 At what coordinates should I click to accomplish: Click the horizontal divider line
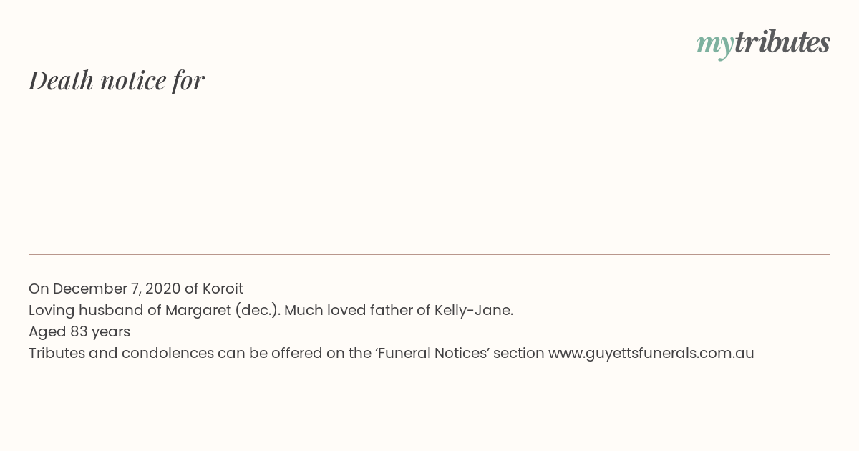[x=429, y=254]
